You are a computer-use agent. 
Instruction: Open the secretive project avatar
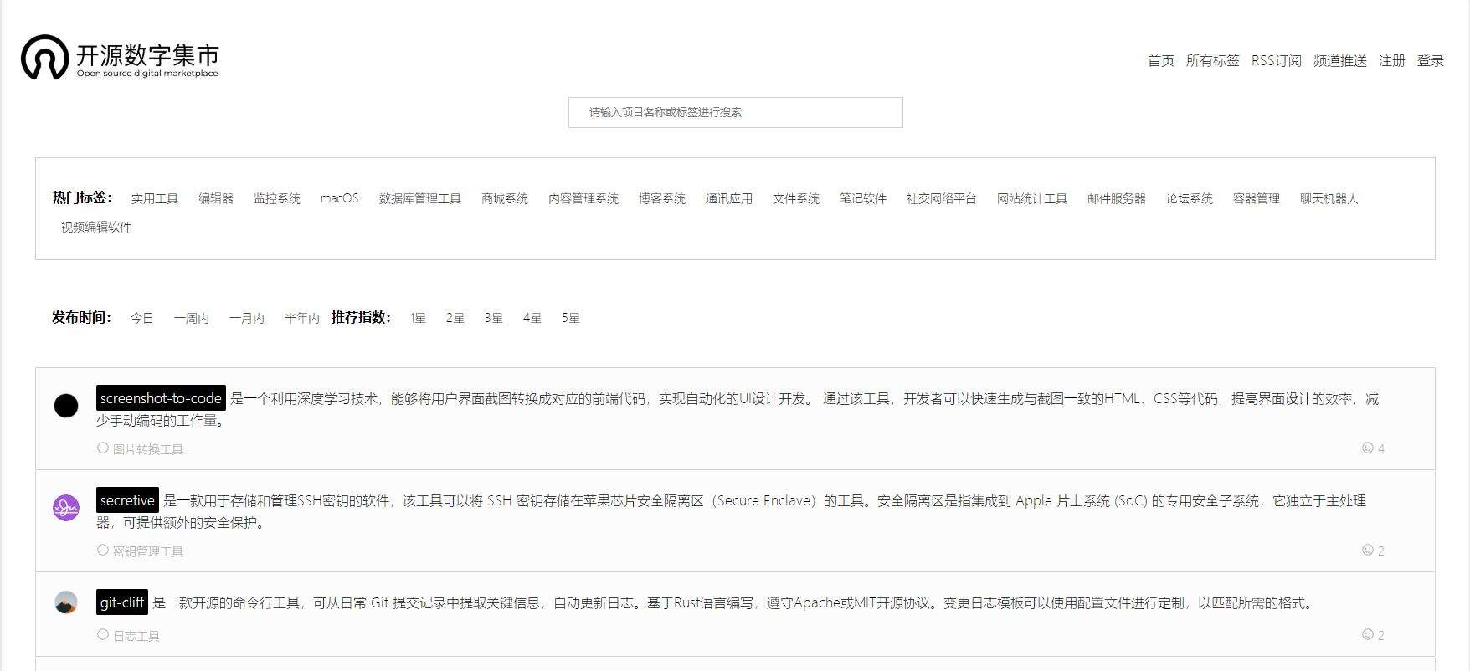(x=66, y=507)
